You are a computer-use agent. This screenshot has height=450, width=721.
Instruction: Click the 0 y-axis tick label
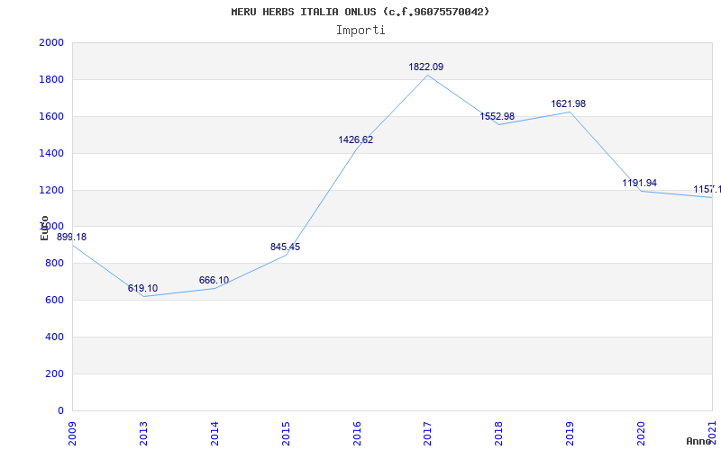pyautogui.click(x=60, y=410)
